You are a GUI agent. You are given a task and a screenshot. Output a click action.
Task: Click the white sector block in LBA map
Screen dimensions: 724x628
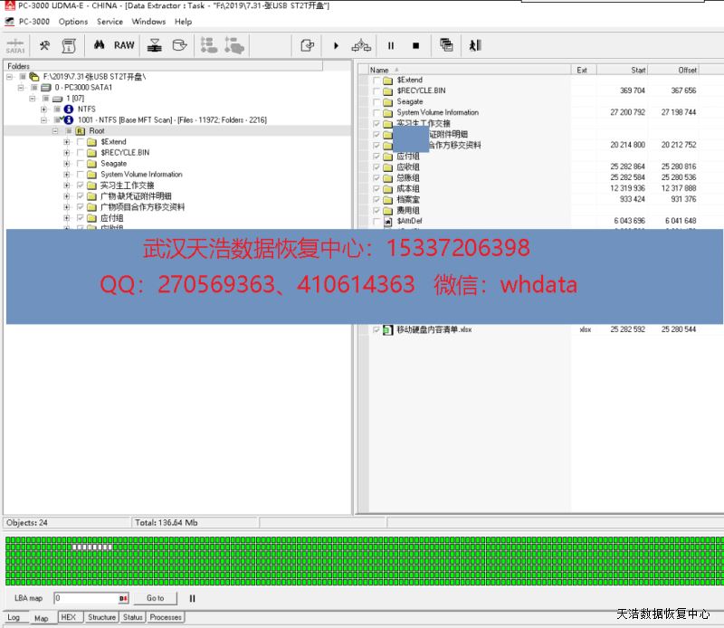pyautogui.click(x=92, y=547)
